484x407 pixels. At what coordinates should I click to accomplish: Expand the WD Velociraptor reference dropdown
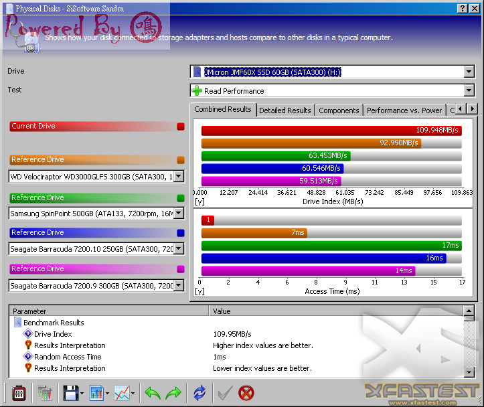179,177
